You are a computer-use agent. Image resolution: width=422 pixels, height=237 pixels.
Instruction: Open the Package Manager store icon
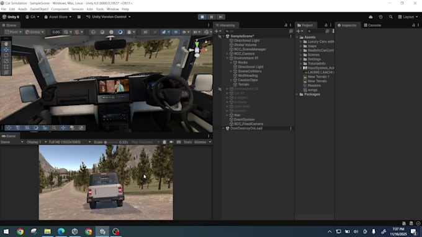[79, 17]
